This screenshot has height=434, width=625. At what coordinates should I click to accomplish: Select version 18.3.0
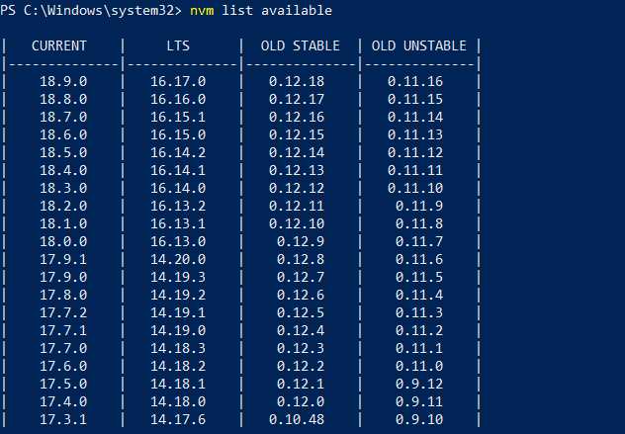pos(63,188)
